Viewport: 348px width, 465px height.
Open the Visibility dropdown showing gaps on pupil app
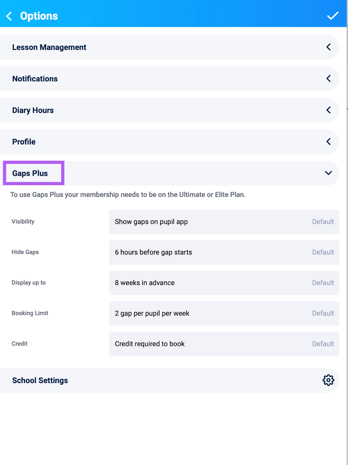(224, 222)
